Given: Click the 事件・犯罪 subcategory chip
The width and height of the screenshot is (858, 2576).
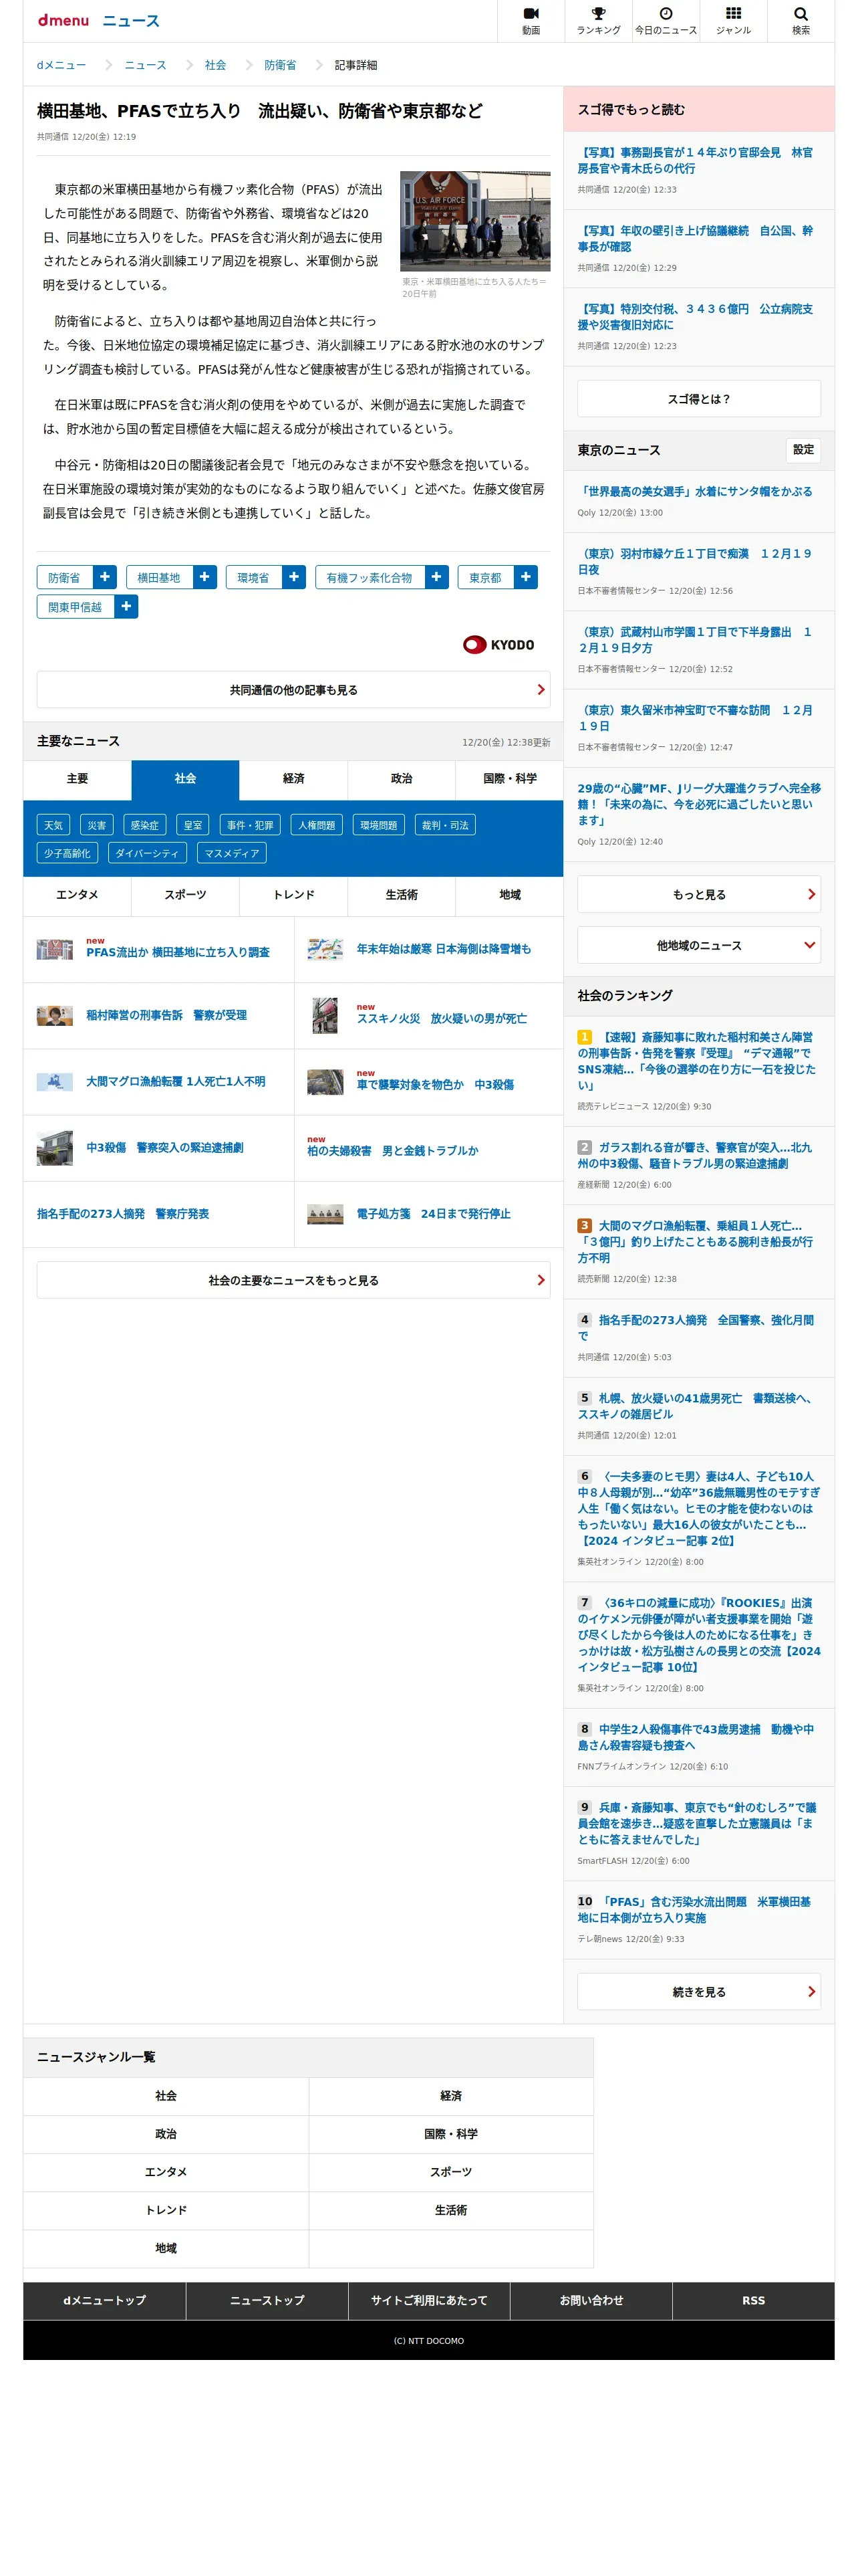Looking at the screenshot, I should point(250,825).
